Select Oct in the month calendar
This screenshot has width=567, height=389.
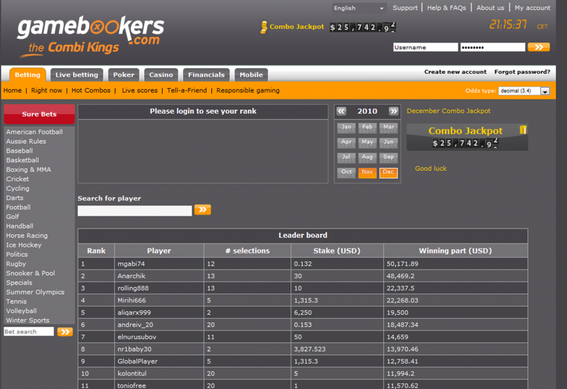(x=346, y=173)
